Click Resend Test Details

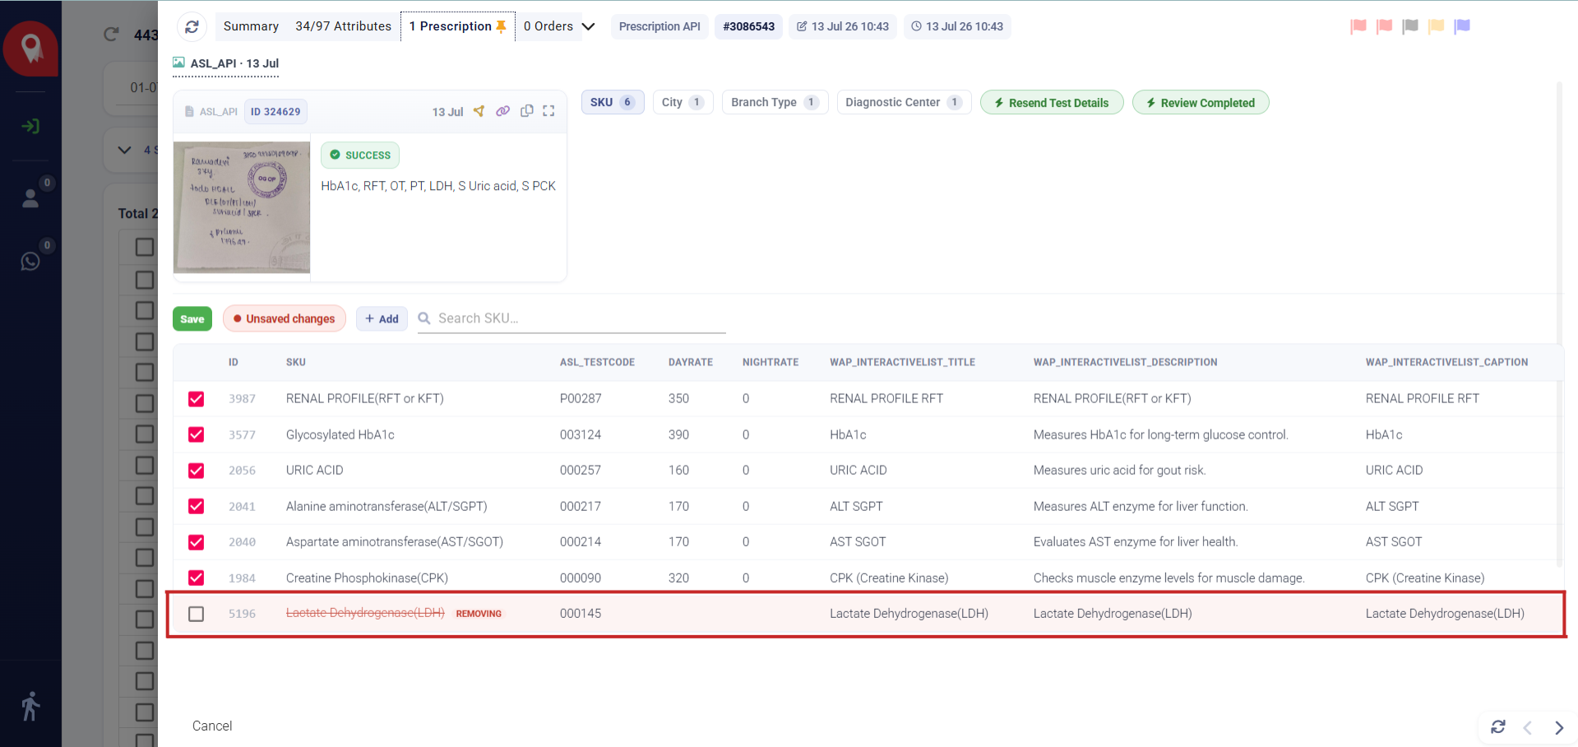pyautogui.click(x=1052, y=103)
